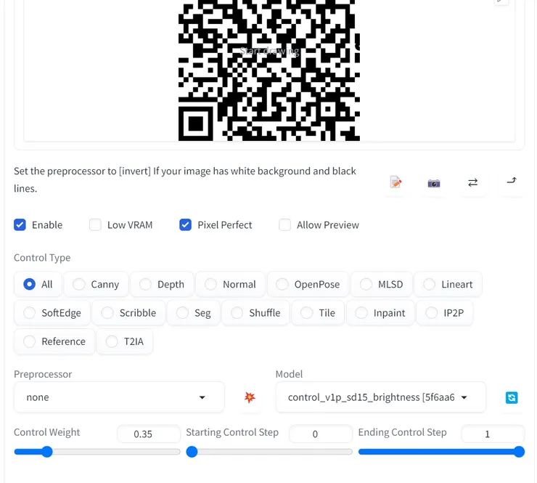The height and width of the screenshot is (483, 537).
Task: Select the Lineart control type
Action: coord(448,284)
